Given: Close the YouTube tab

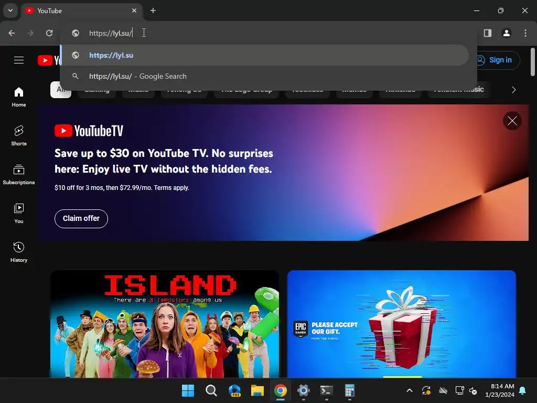Looking at the screenshot, I should point(134,10).
